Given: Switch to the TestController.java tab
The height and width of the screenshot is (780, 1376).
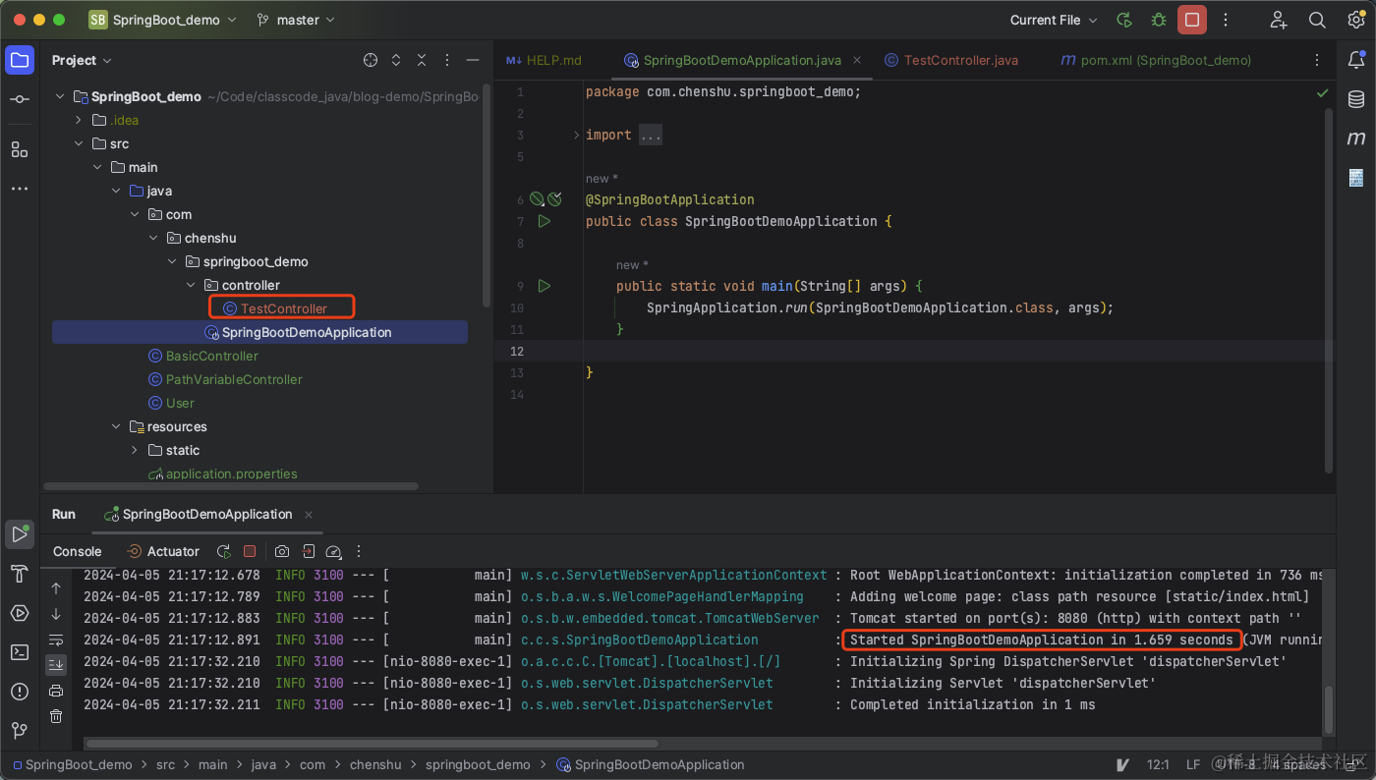Looking at the screenshot, I should coord(951,60).
